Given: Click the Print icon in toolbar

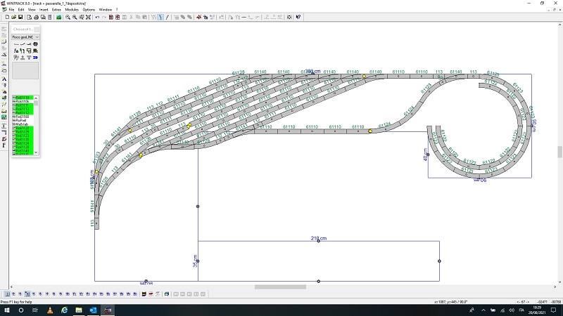Looking at the screenshot, I should coord(37,17).
